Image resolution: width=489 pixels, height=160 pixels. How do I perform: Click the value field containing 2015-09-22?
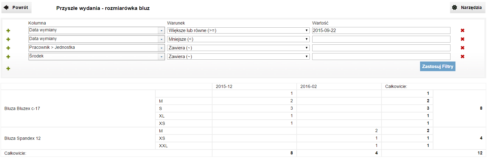[x=381, y=30]
